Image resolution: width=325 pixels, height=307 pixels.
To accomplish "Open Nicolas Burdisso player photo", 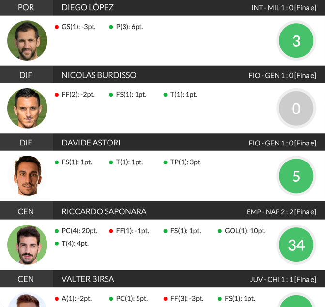I will [x=27, y=108].
